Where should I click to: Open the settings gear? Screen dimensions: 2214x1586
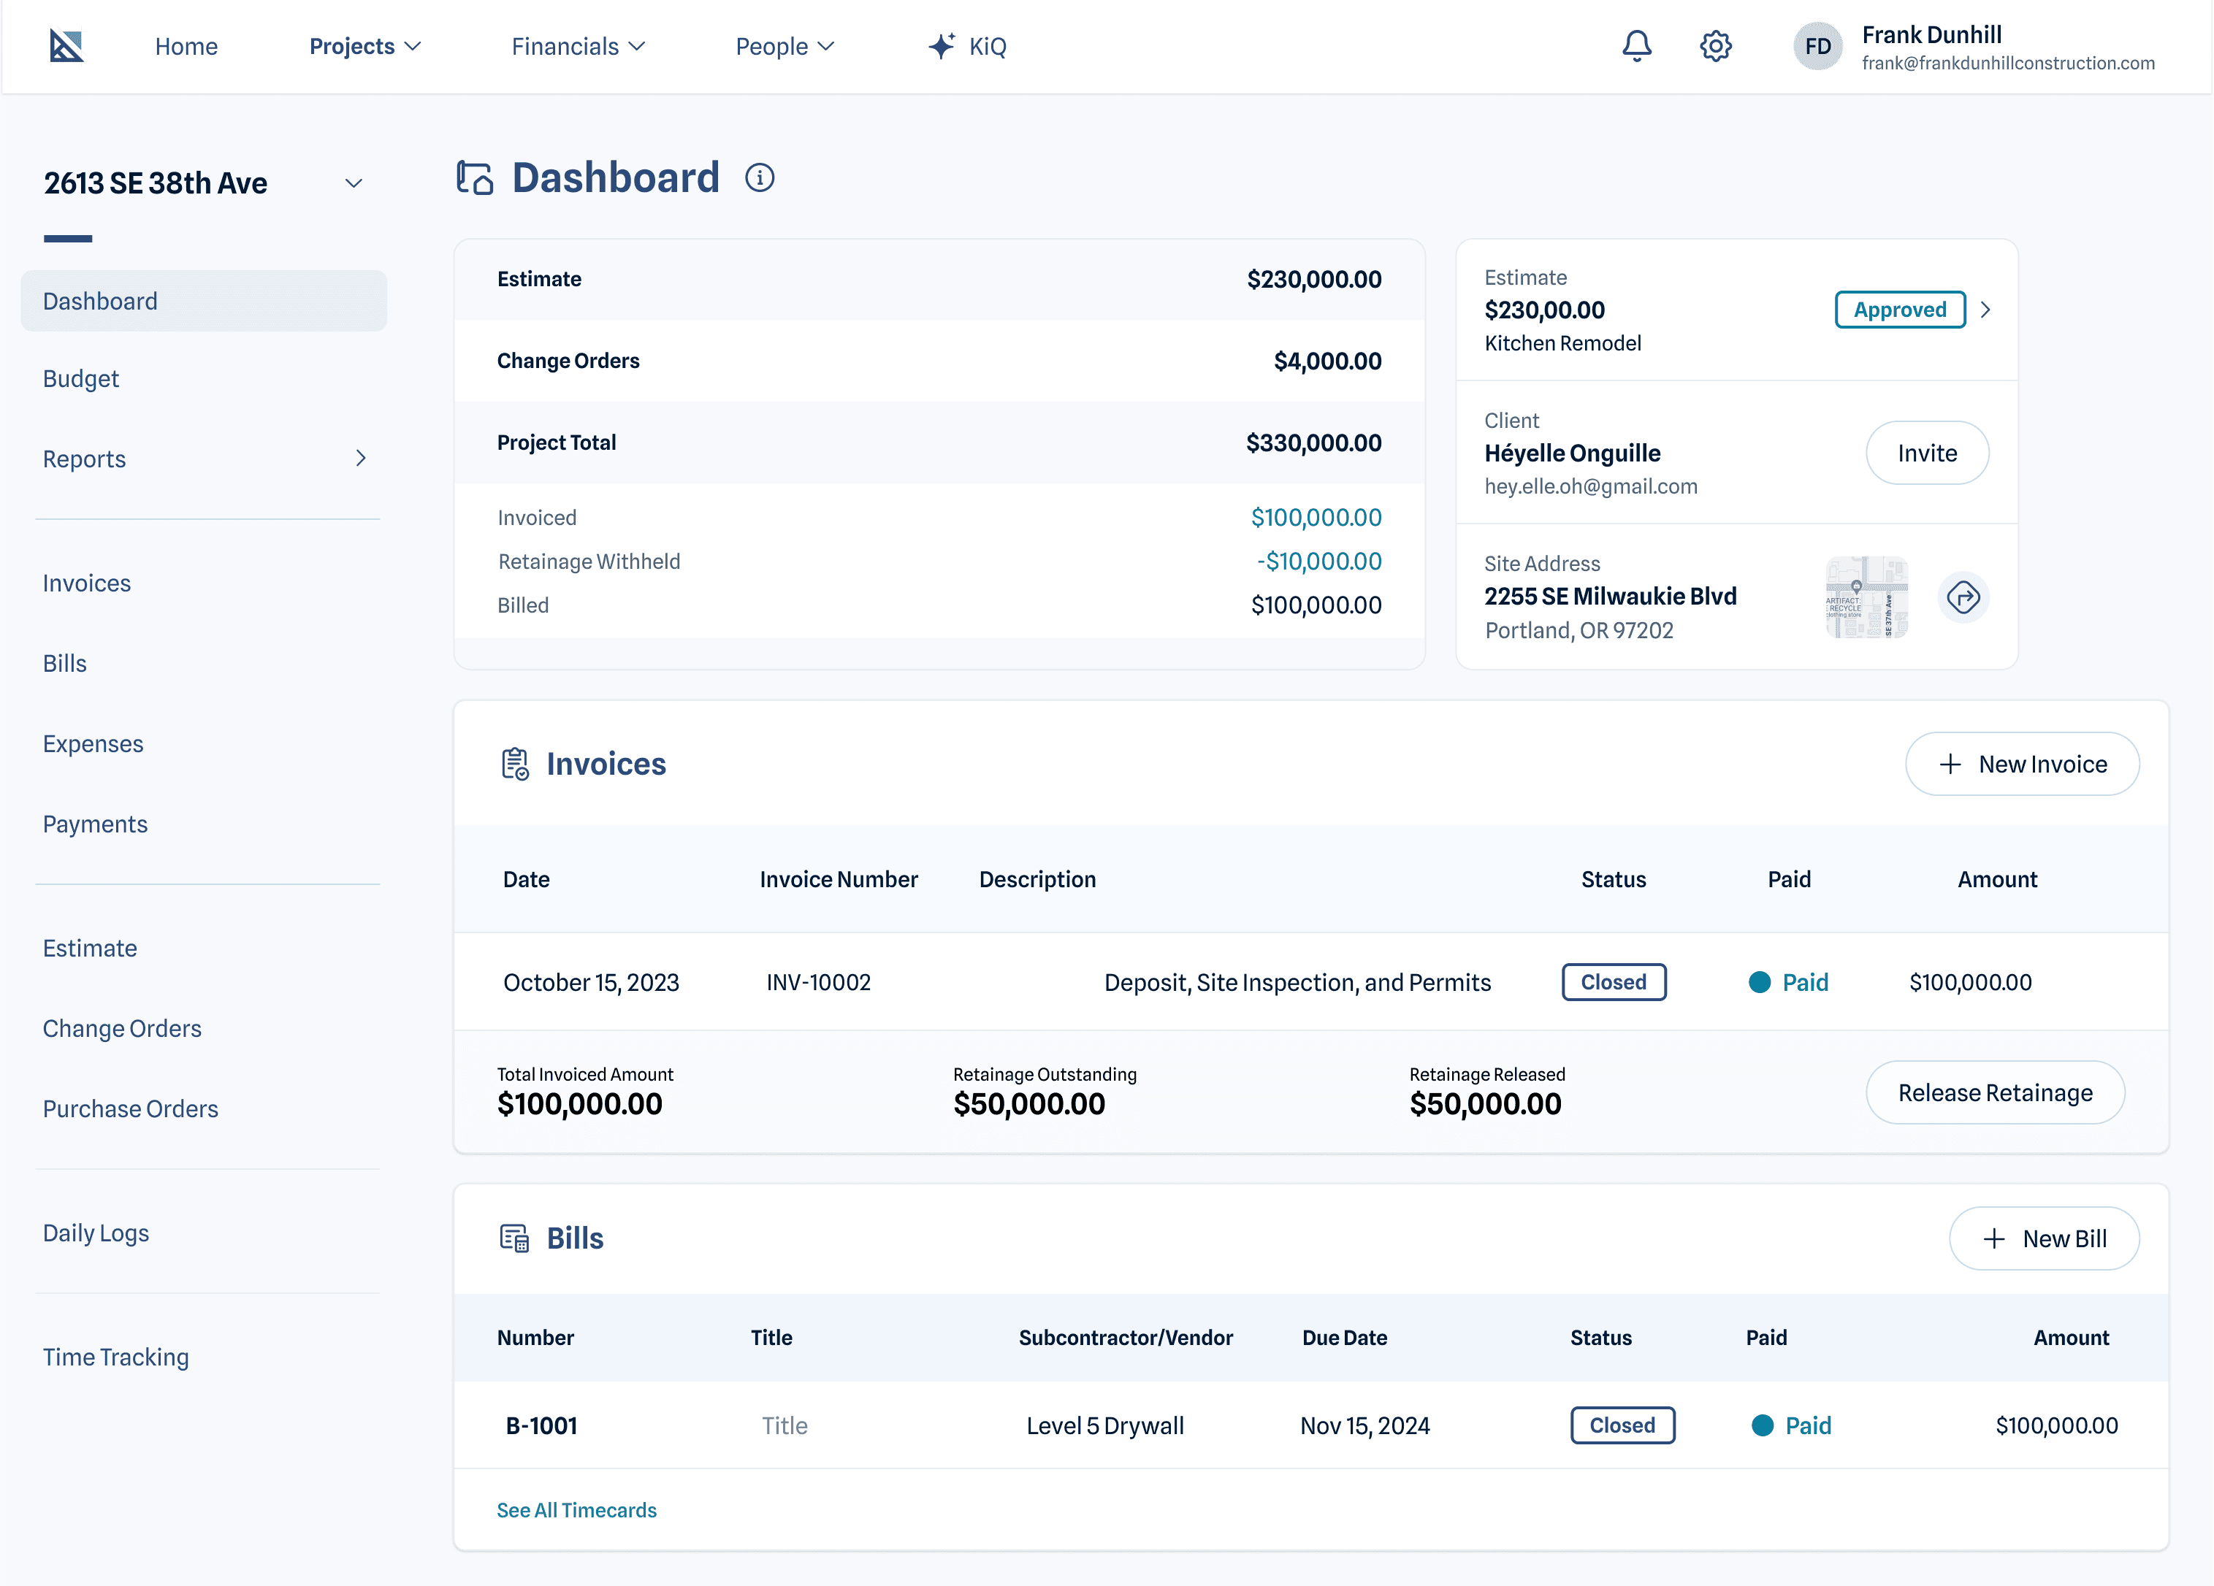[1715, 46]
